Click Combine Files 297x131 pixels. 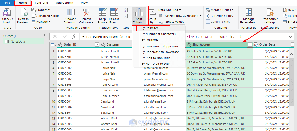tap(218, 22)
